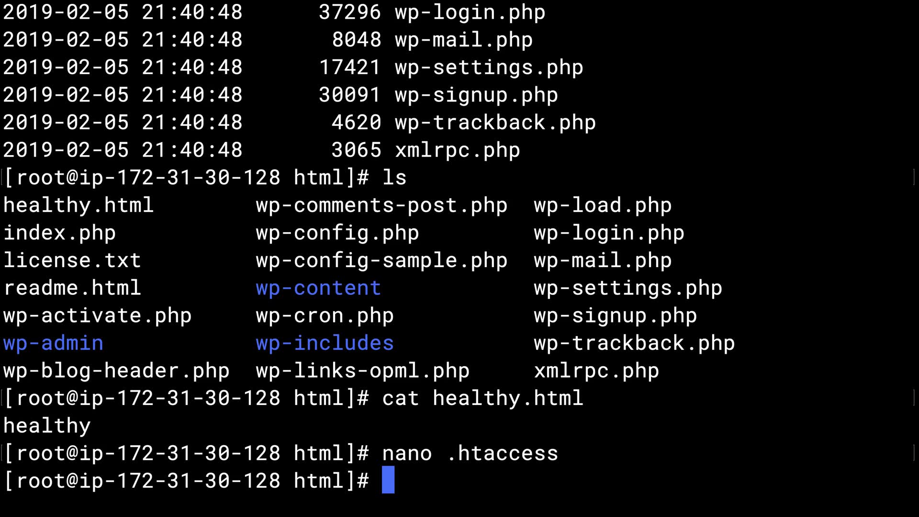Click the wp-activate.php filename

coord(97,316)
